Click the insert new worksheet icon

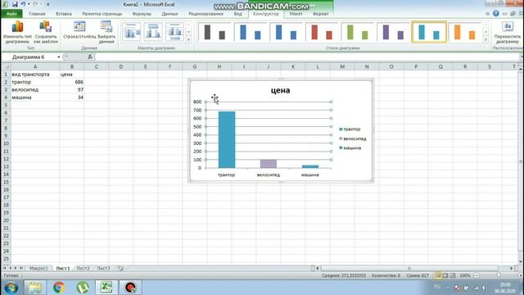click(x=120, y=268)
